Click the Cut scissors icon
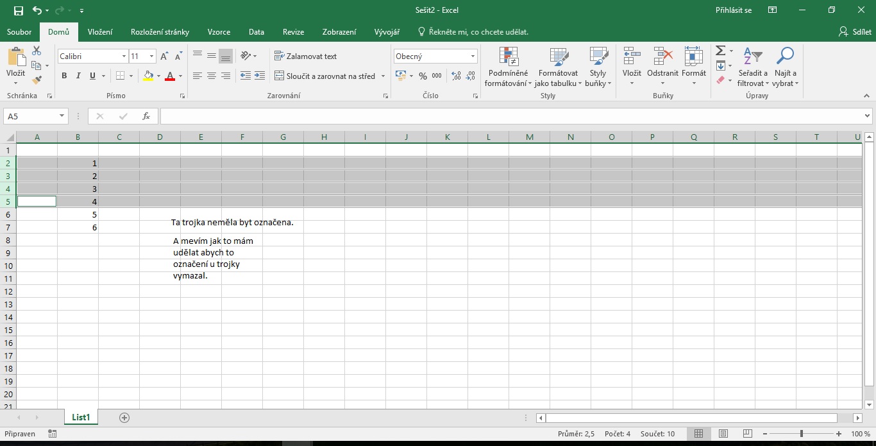This screenshot has width=876, height=446. coord(37,51)
